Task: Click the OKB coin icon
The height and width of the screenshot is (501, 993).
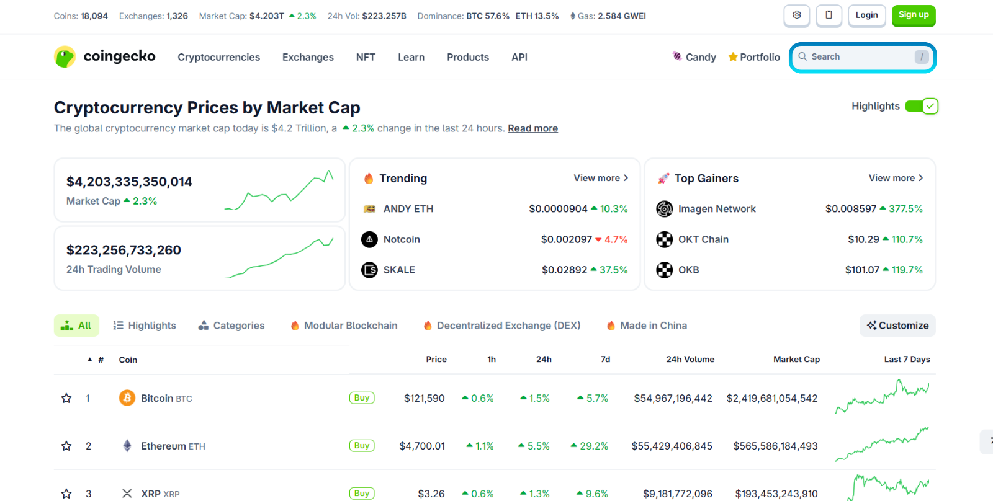Action: pyautogui.click(x=664, y=270)
